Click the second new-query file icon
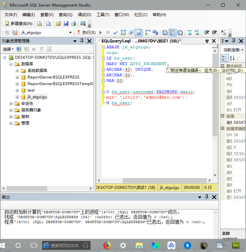Screen dimensions: 246x252 pyautogui.click(x=48, y=23)
